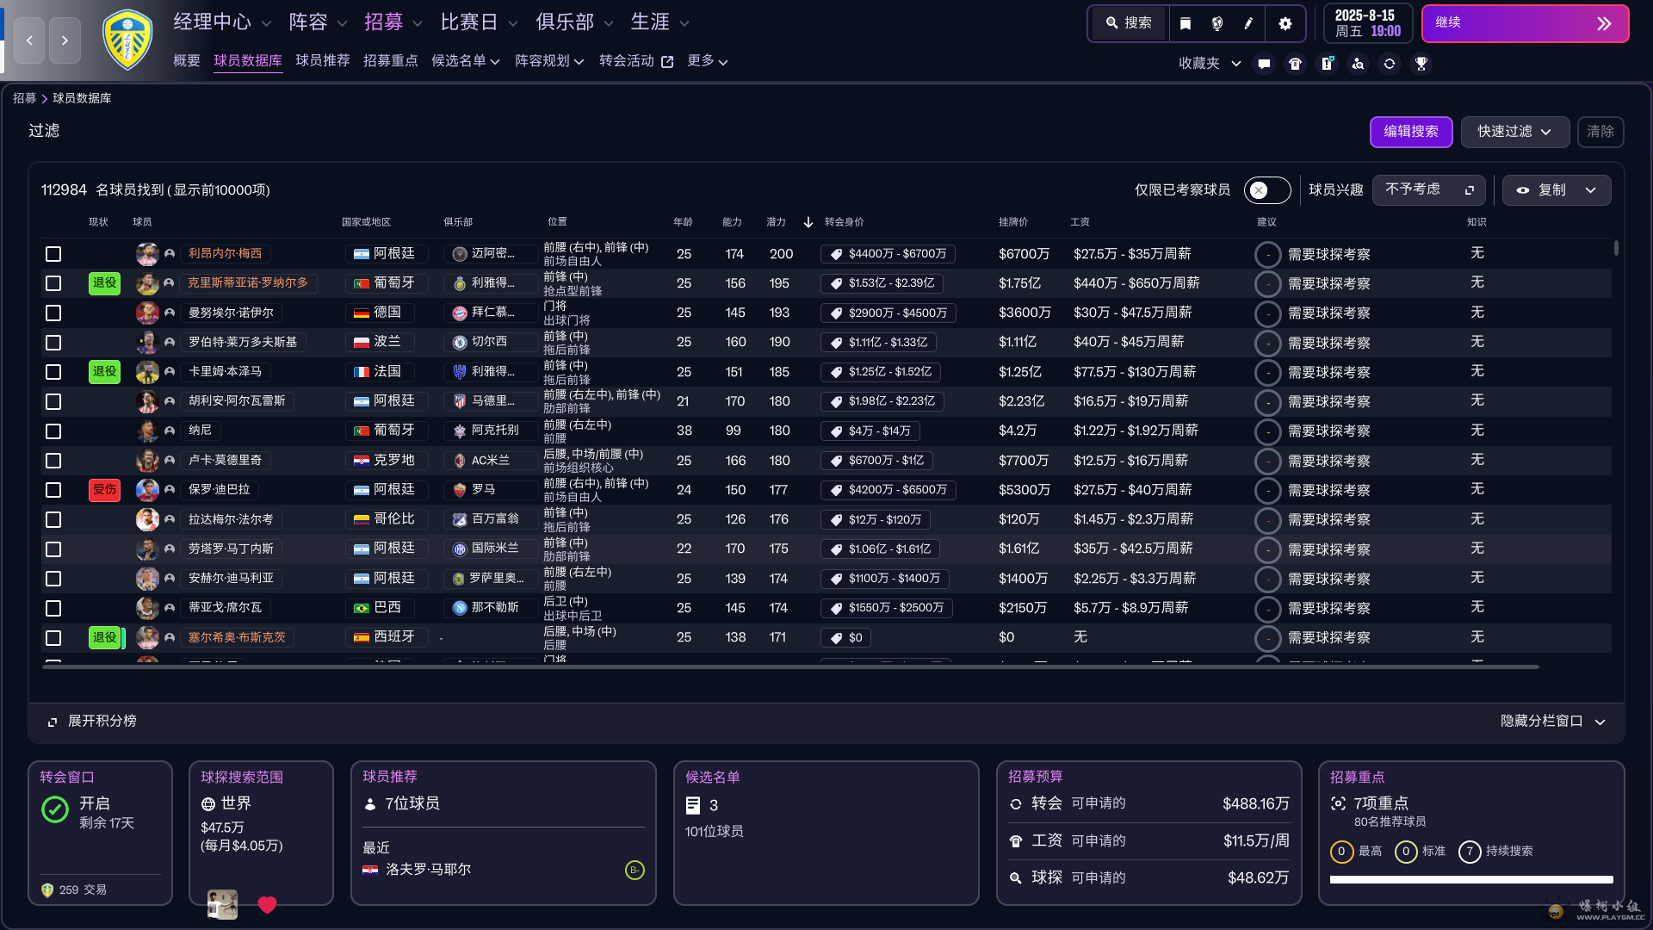Click the B- rating badge for 洛夫罗·马耶尔
1653x930 pixels.
coord(635,871)
